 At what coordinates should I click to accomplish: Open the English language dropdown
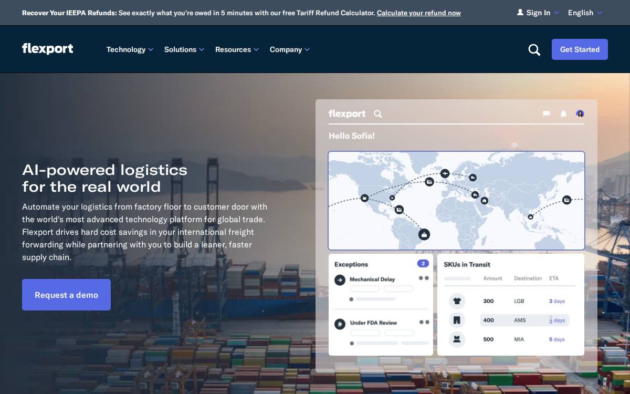pyautogui.click(x=585, y=13)
